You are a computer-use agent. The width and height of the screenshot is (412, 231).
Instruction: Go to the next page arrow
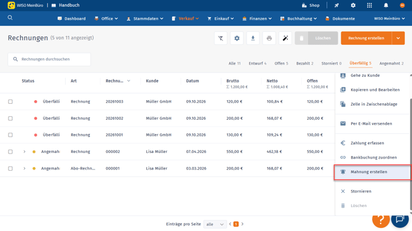(242, 224)
